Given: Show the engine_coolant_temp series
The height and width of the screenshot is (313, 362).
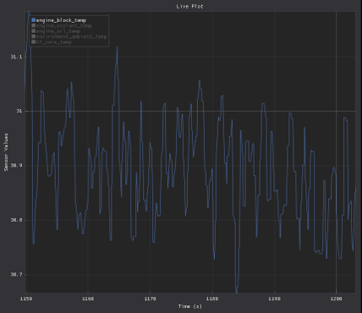Looking at the screenshot, I should [x=62, y=25].
